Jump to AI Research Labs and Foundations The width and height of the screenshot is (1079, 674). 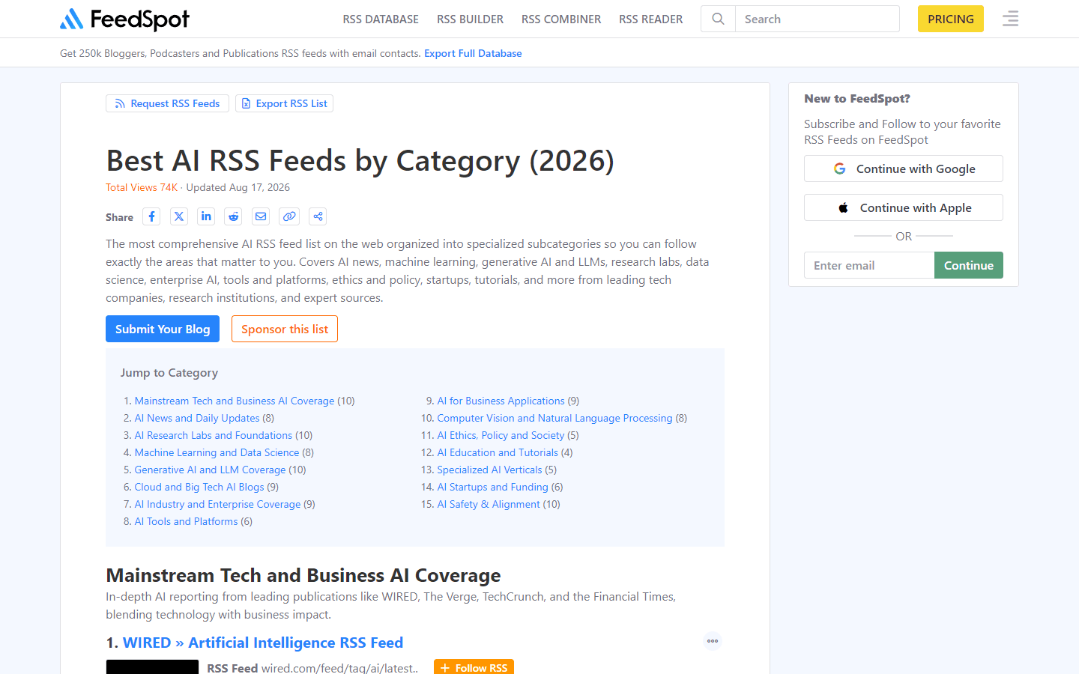[214, 435]
